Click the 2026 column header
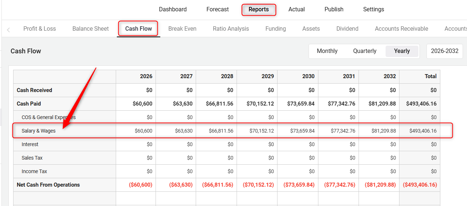 pos(136,76)
